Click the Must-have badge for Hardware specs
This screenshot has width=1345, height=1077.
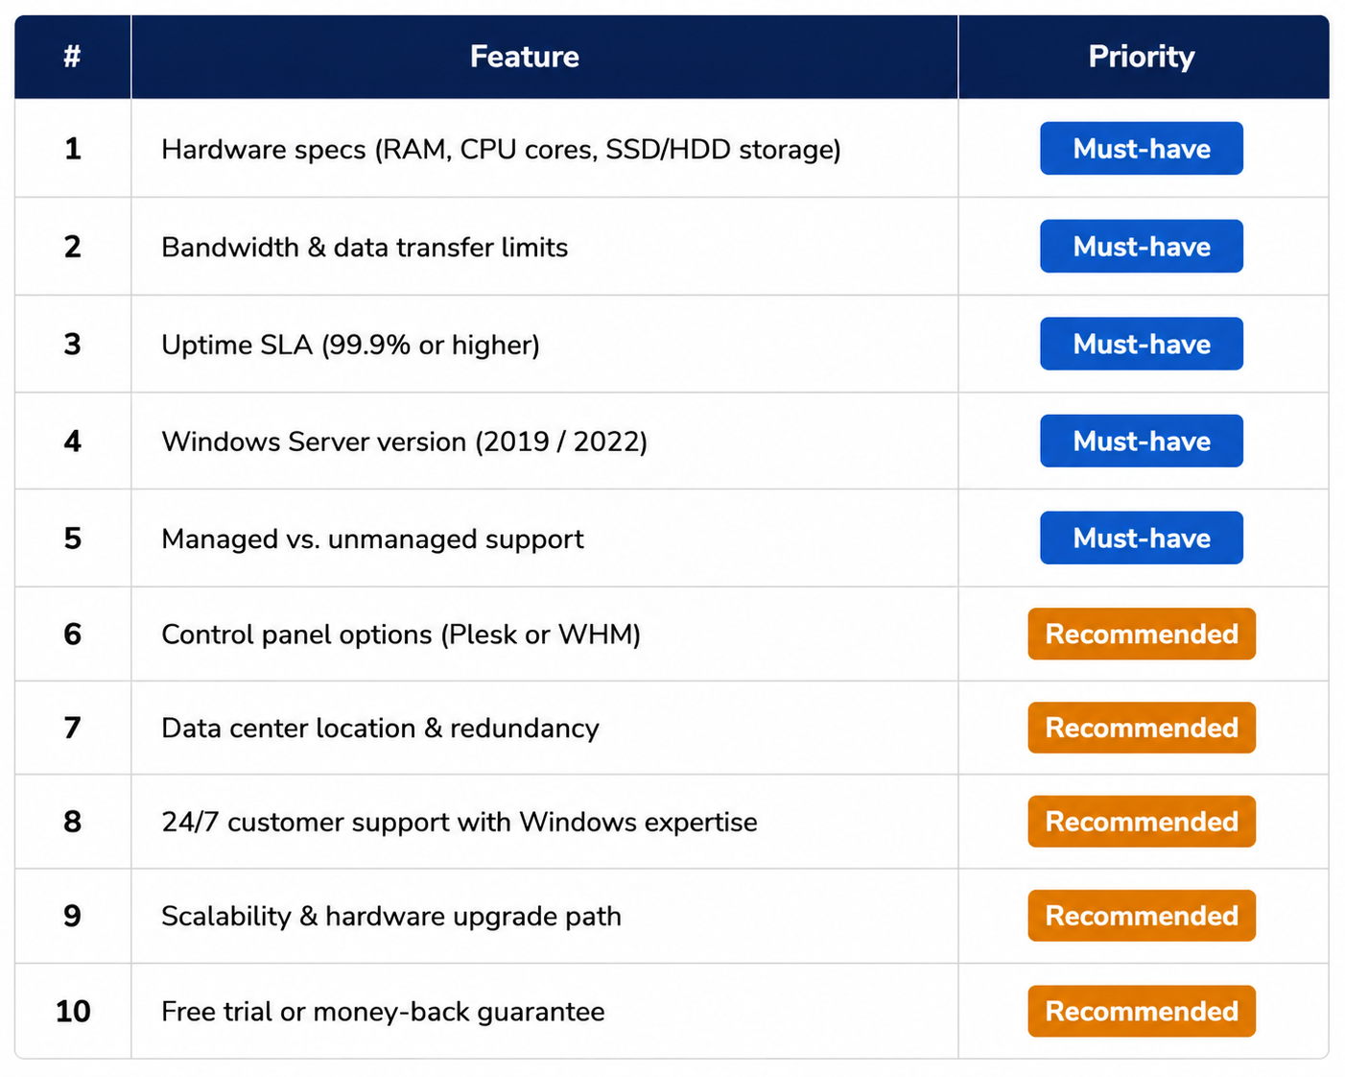tap(1141, 149)
